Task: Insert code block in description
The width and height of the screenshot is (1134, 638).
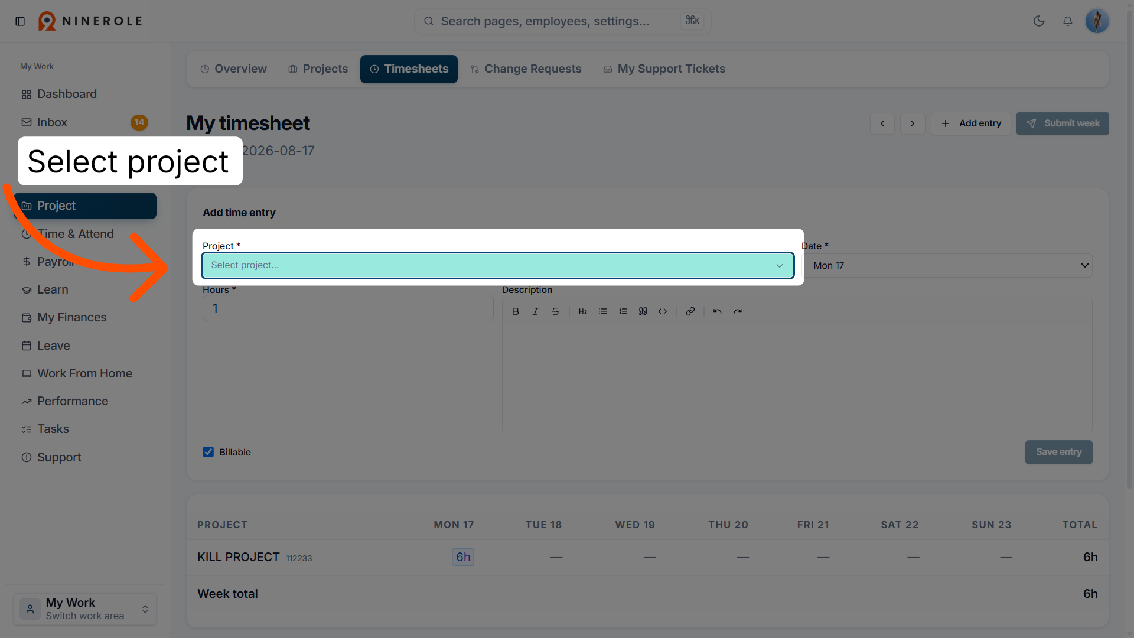Action: (663, 311)
